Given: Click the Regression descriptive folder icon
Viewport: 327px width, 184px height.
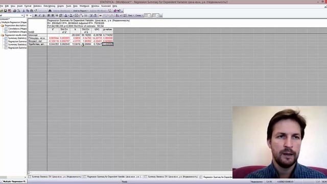Looking at the screenshot, I should [x=3, y=26].
